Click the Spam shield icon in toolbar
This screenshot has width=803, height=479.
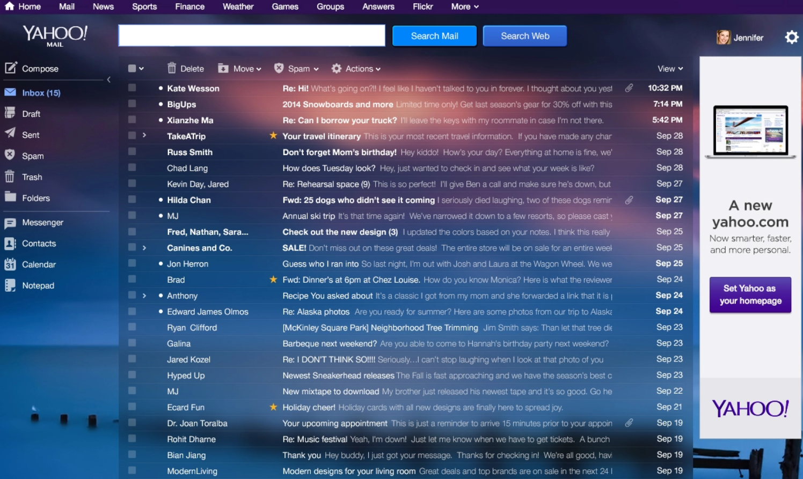[x=279, y=68]
